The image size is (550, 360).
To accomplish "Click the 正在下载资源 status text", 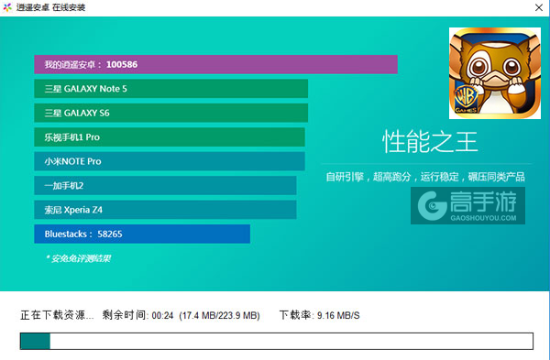I will click(x=57, y=315).
